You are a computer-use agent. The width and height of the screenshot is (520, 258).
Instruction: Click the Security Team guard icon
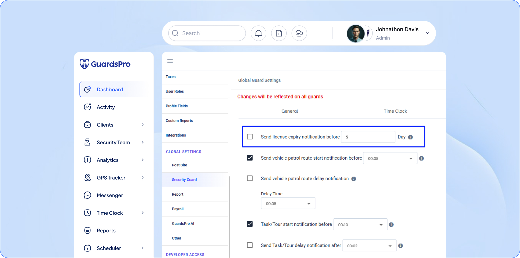(87, 142)
